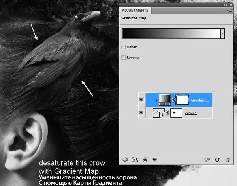
Task: Reset adjustment to defaults icon
Action: pos(217,160)
